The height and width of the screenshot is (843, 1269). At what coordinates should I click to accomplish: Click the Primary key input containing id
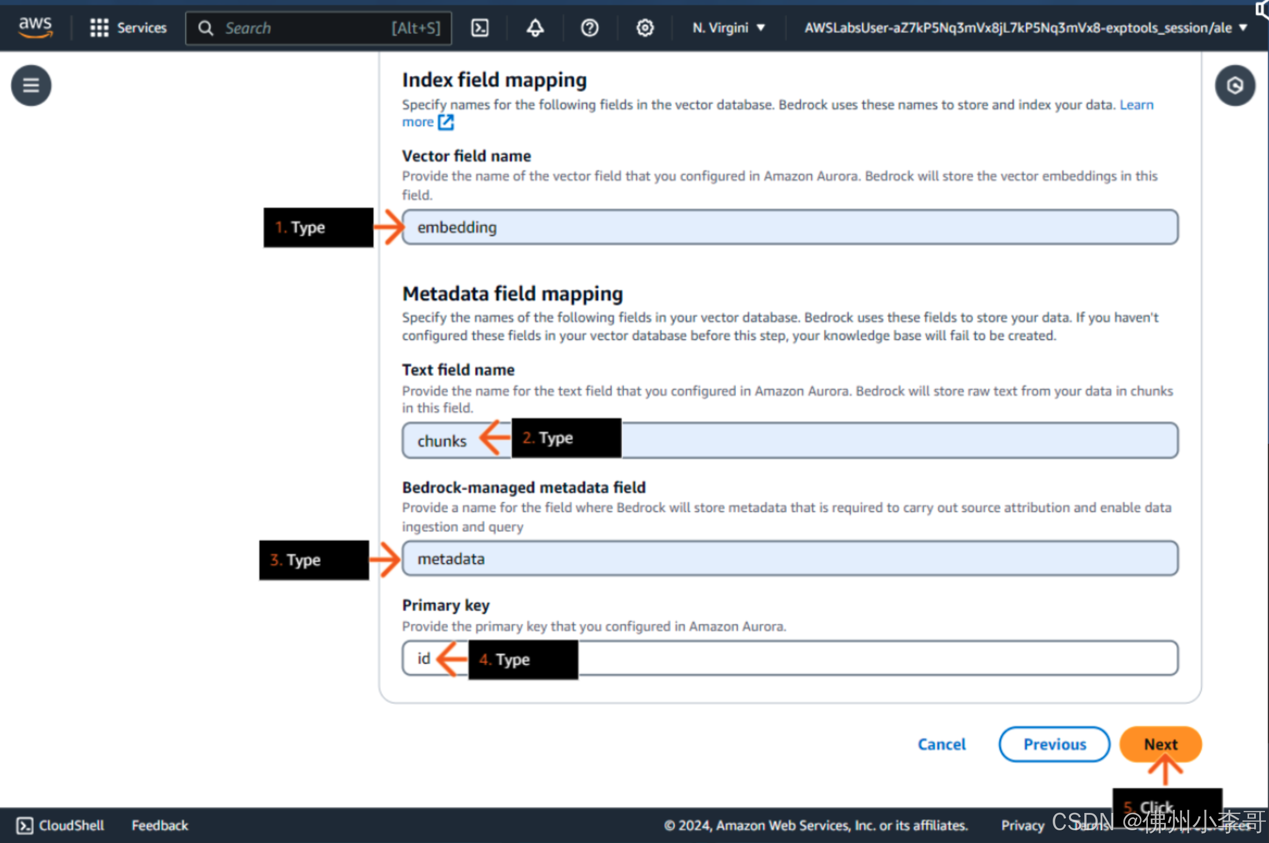coord(790,658)
